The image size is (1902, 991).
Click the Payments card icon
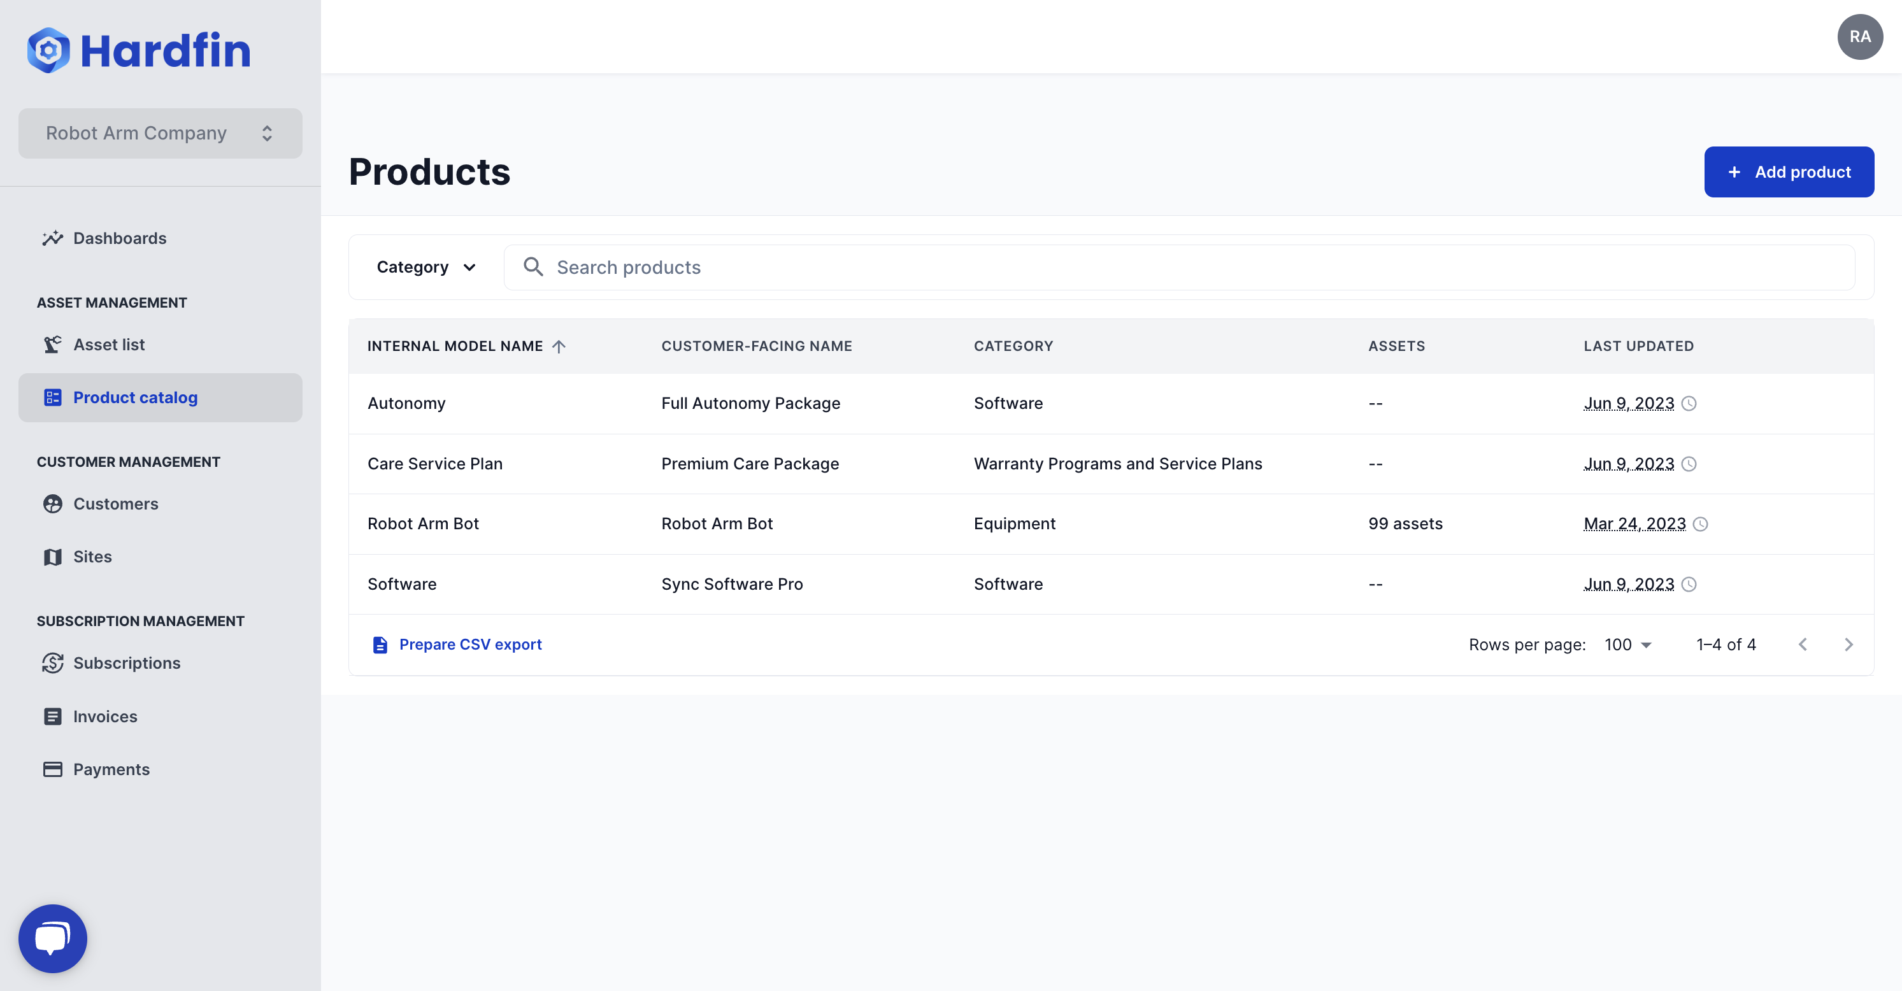[52, 769]
